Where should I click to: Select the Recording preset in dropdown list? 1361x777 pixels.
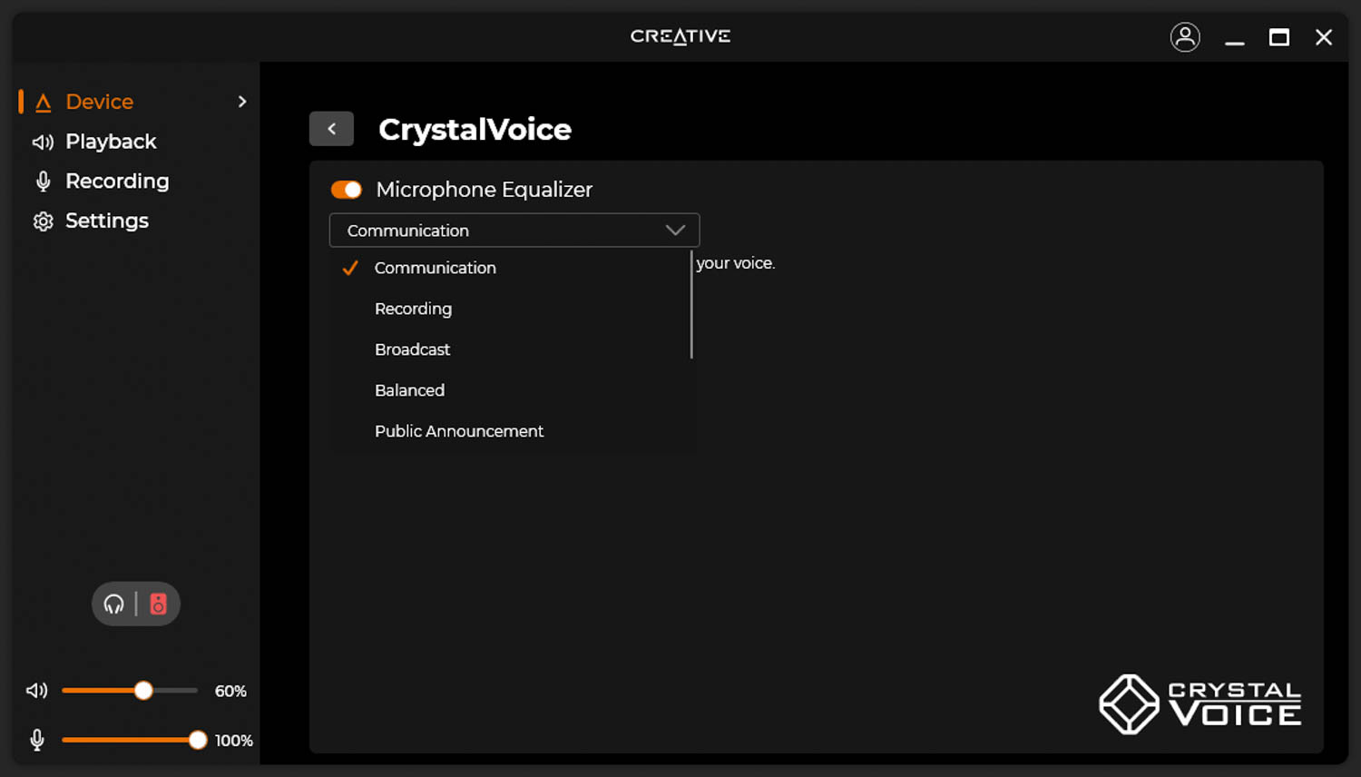[x=514, y=309]
